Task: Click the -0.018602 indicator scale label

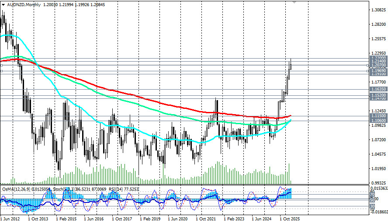Action: (x=380, y=212)
